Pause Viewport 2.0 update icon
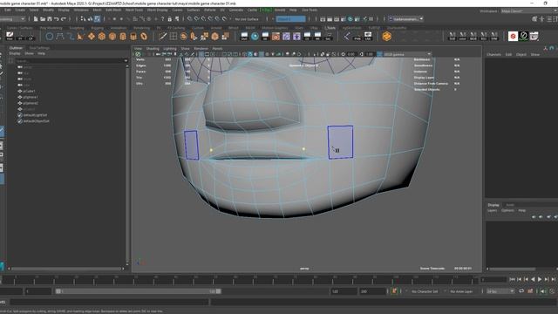The image size is (558, 314). tap(371, 19)
